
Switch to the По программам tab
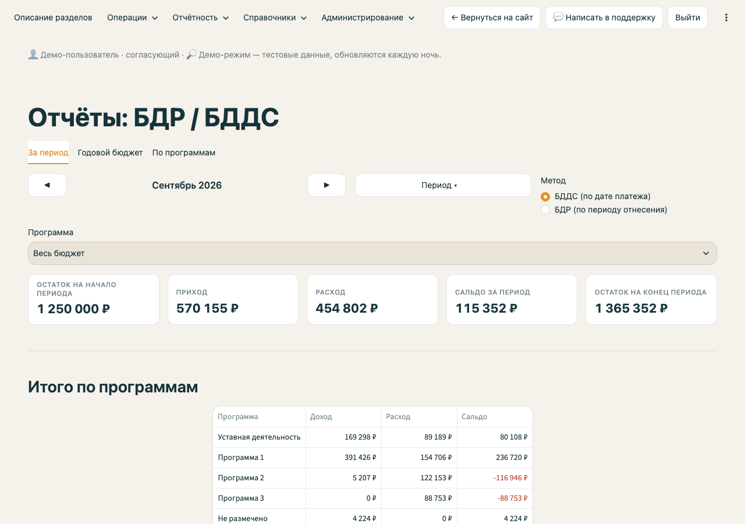(x=184, y=153)
